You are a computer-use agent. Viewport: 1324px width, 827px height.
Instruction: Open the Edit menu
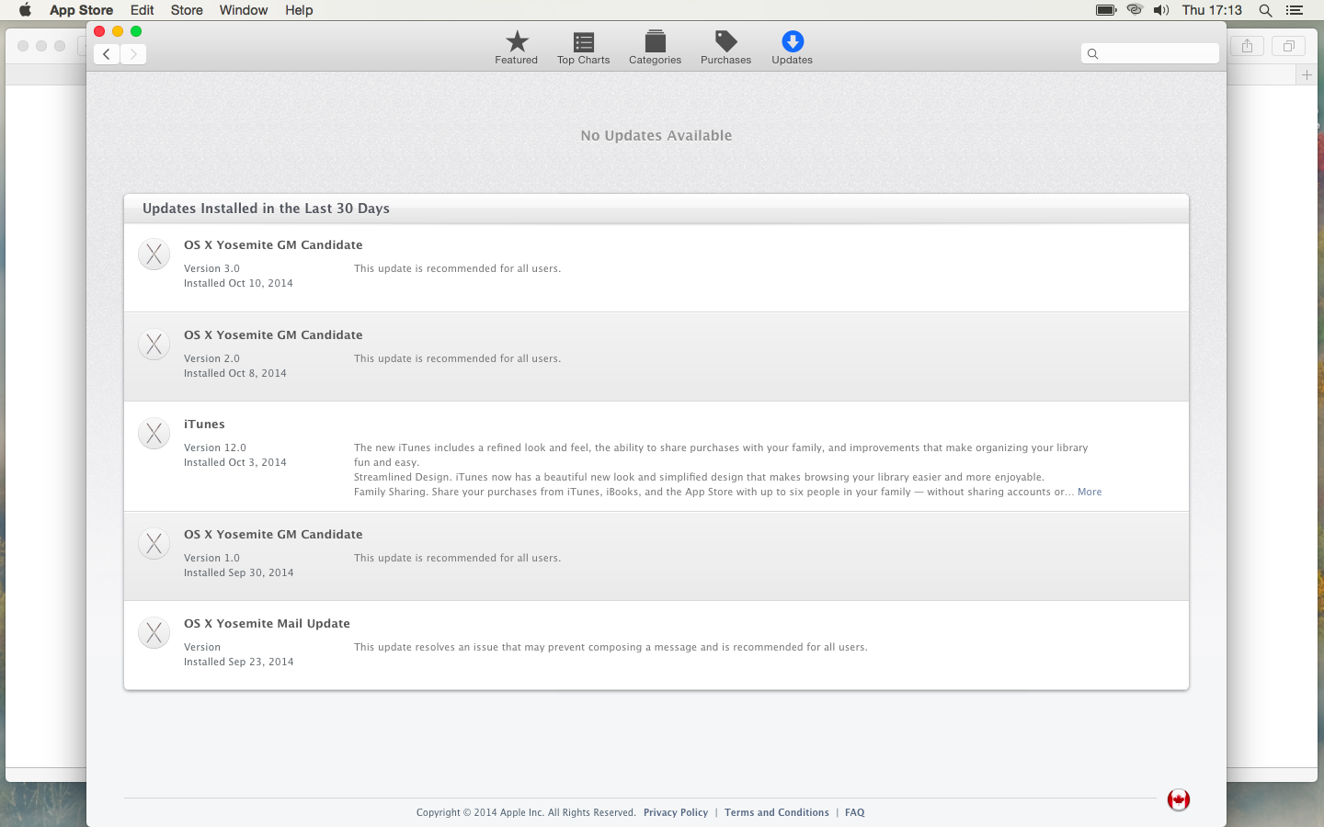tap(143, 10)
